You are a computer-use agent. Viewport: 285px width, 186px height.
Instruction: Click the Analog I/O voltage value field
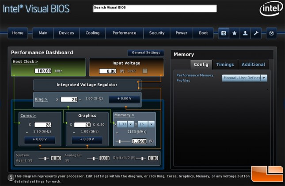(104, 158)
